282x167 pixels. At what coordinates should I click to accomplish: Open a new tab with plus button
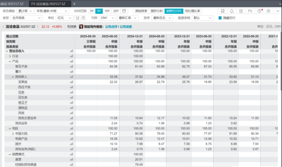74,3
